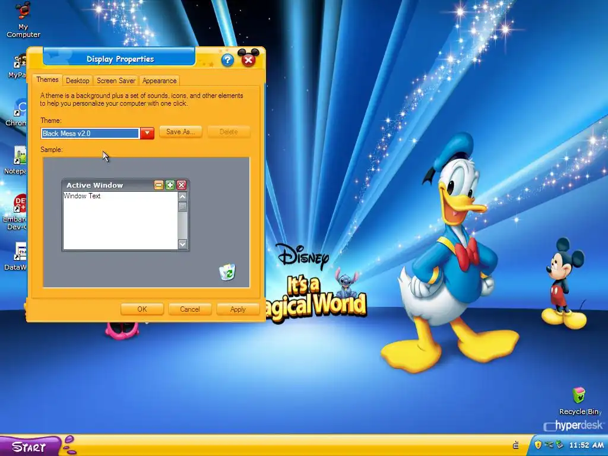Select the DataW desktop shortcut icon
Image resolution: width=608 pixels, height=456 pixels.
[x=16, y=256]
